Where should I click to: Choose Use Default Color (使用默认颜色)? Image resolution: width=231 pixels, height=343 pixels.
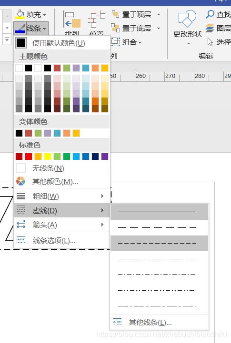[62, 43]
